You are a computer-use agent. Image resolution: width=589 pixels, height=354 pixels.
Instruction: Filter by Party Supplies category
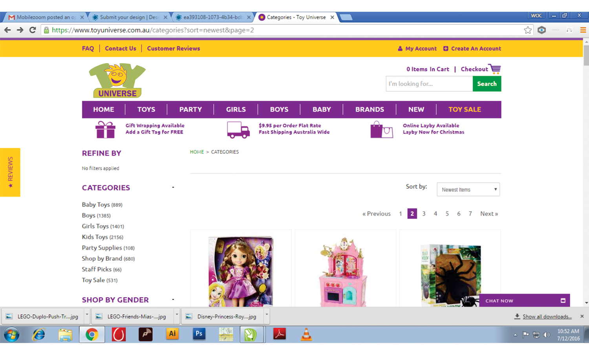[x=108, y=248]
